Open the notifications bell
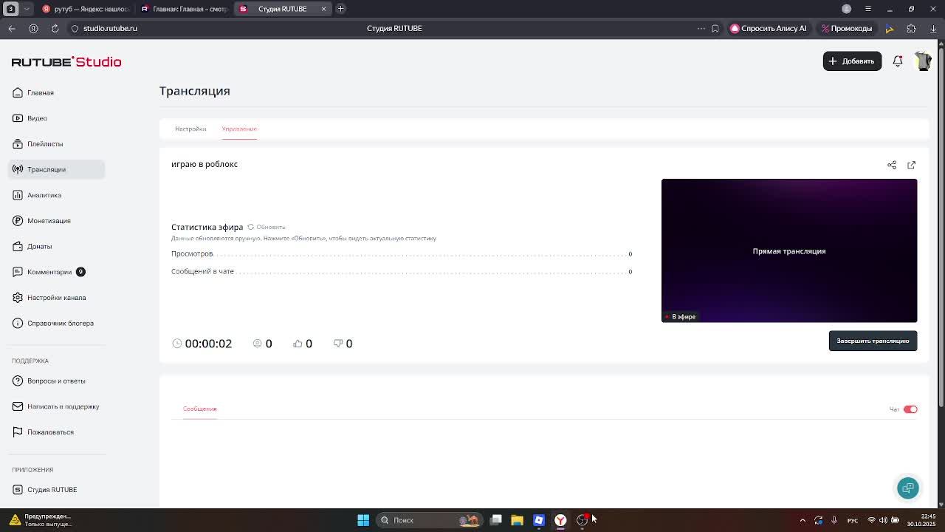Image resolution: width=945 pixels, height=532 pixels. (x=898, y=61)
